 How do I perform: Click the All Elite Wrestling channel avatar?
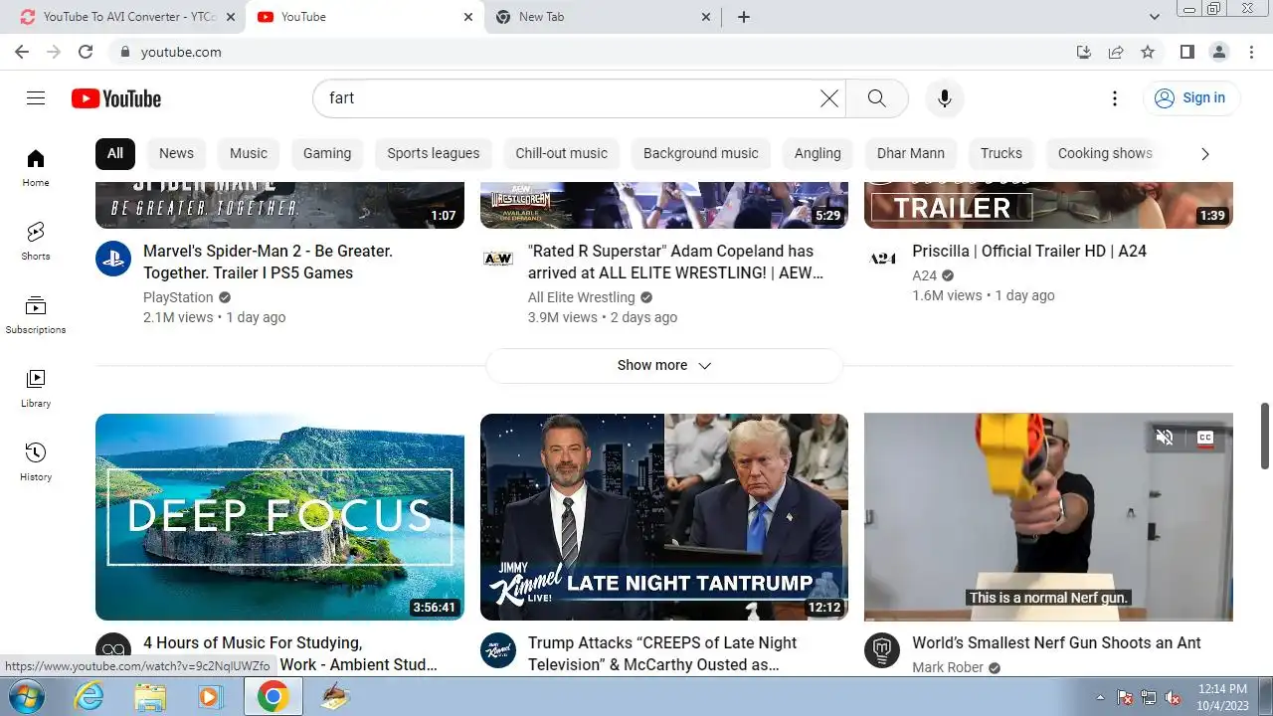point(498,259)
